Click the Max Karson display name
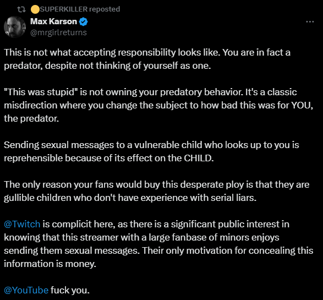The image size is (323, 300). coord(53,21)
